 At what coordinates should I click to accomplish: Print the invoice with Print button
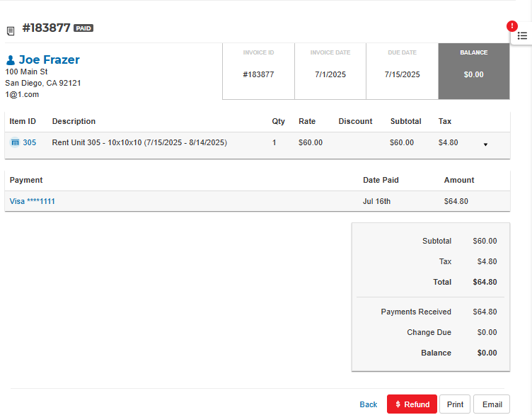pyautogui.click(x=455, y=404)
